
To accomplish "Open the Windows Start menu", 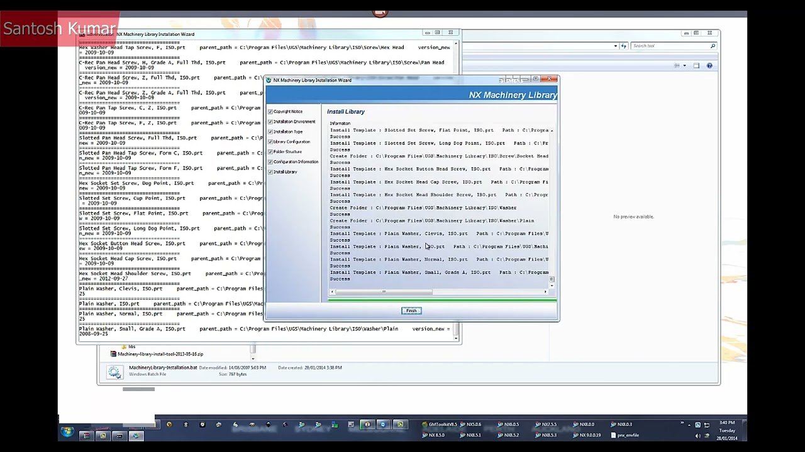I will point(67,432).
